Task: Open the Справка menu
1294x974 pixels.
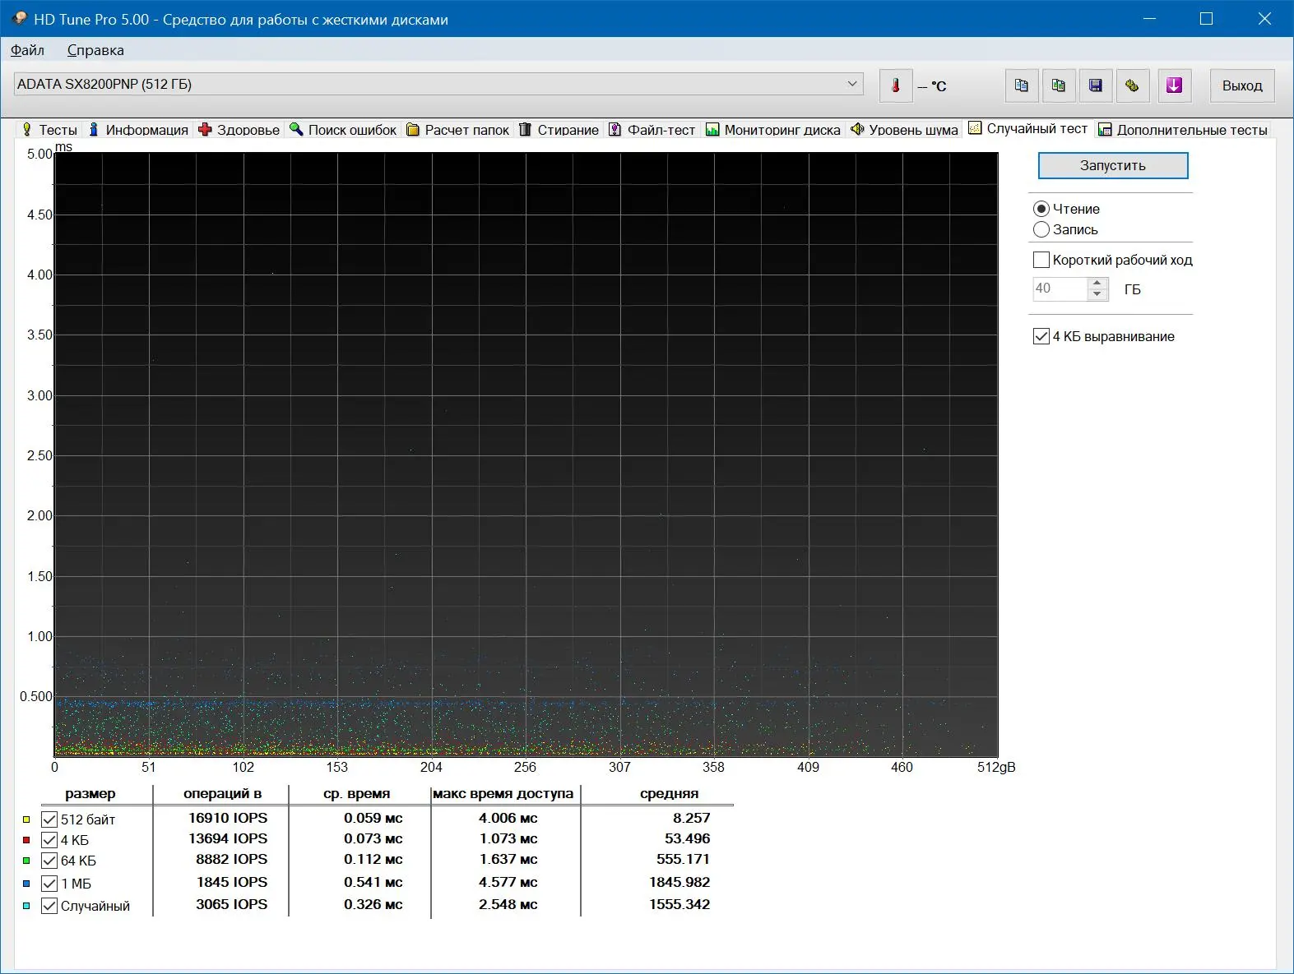Action: tap(95, 50)
